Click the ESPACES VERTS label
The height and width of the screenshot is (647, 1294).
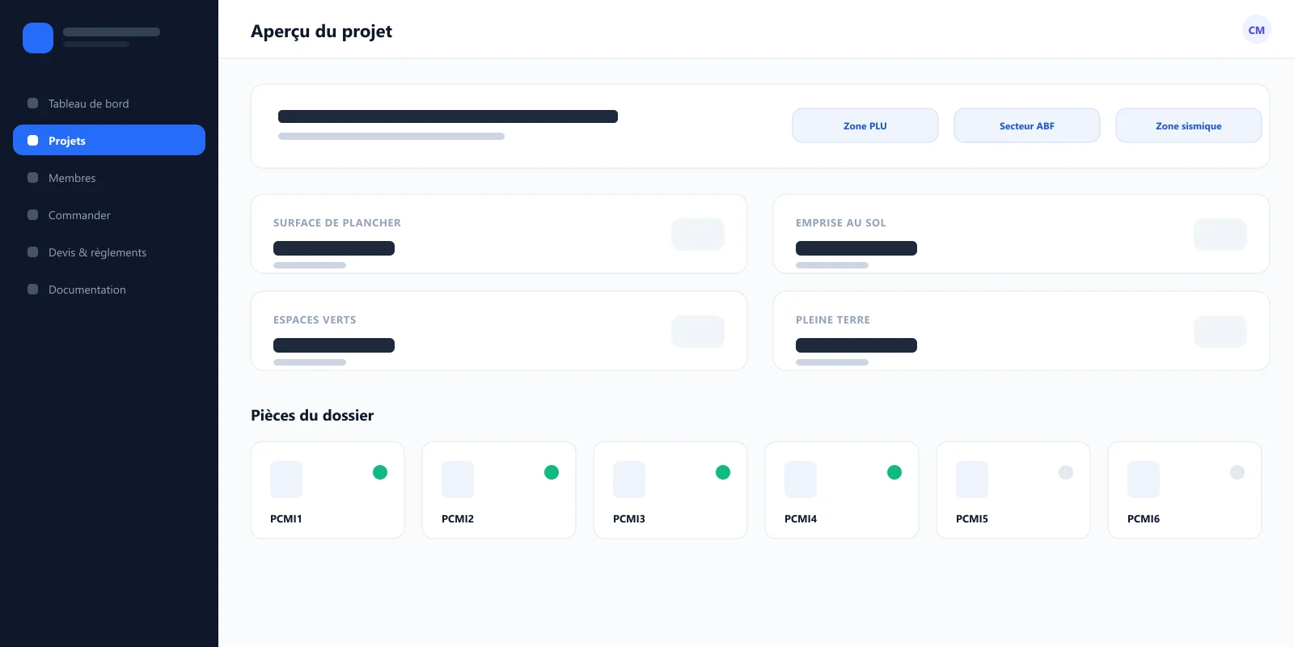click(x=315, y=320)
